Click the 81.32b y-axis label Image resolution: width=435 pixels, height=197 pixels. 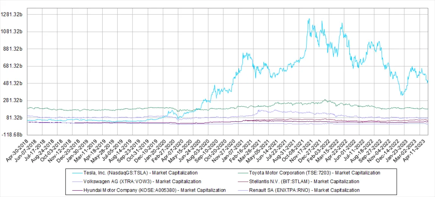14,118
